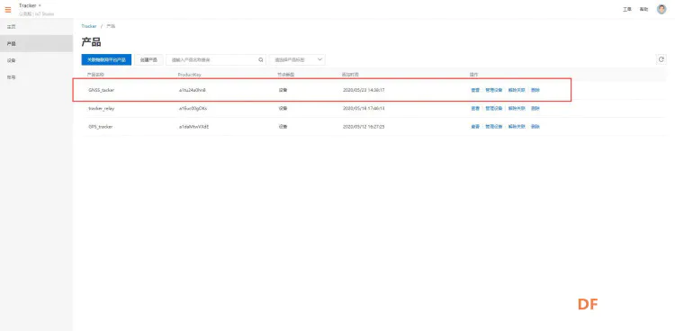Open the user avatar menu

click(x=661, y=9)
